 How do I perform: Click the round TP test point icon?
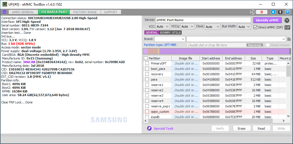point(287,20)
